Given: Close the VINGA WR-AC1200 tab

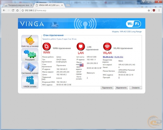Looking at the screenshot, I should pyautogui.click(x=62, y=5).
